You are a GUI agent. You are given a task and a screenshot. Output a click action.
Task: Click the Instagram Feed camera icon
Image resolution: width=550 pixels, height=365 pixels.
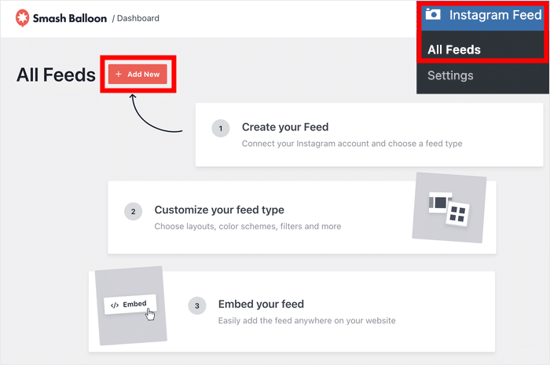click(432, 15)
